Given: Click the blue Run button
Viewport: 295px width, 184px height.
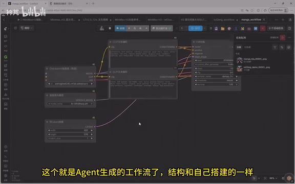Looking at the screenshot, I should point(195,28).
